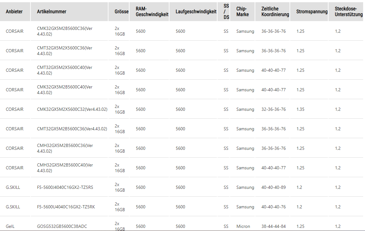
Task: Select article CMH32GX5M2B5600C40(Ver 4.43.02)
Action: pyautogui.click(x=65, y=168)
